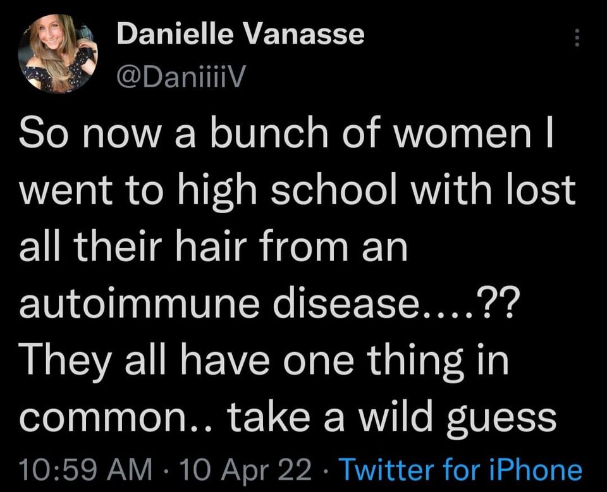Click the word "common" in the tweet
This screenshot has height=492, width=607.
point(84,419)
